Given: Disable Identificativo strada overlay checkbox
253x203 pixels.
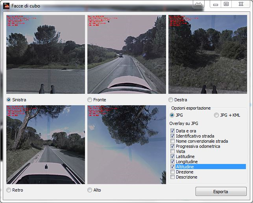Looking at the screenshot, I should pos(172,136).
